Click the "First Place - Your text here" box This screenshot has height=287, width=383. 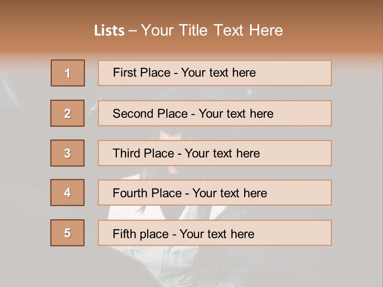click(215, 73)
